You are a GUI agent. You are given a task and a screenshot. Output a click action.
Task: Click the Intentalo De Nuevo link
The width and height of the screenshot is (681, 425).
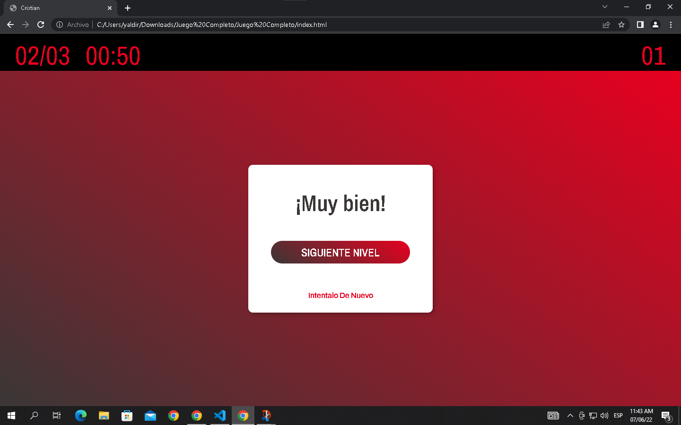point(340,296)
